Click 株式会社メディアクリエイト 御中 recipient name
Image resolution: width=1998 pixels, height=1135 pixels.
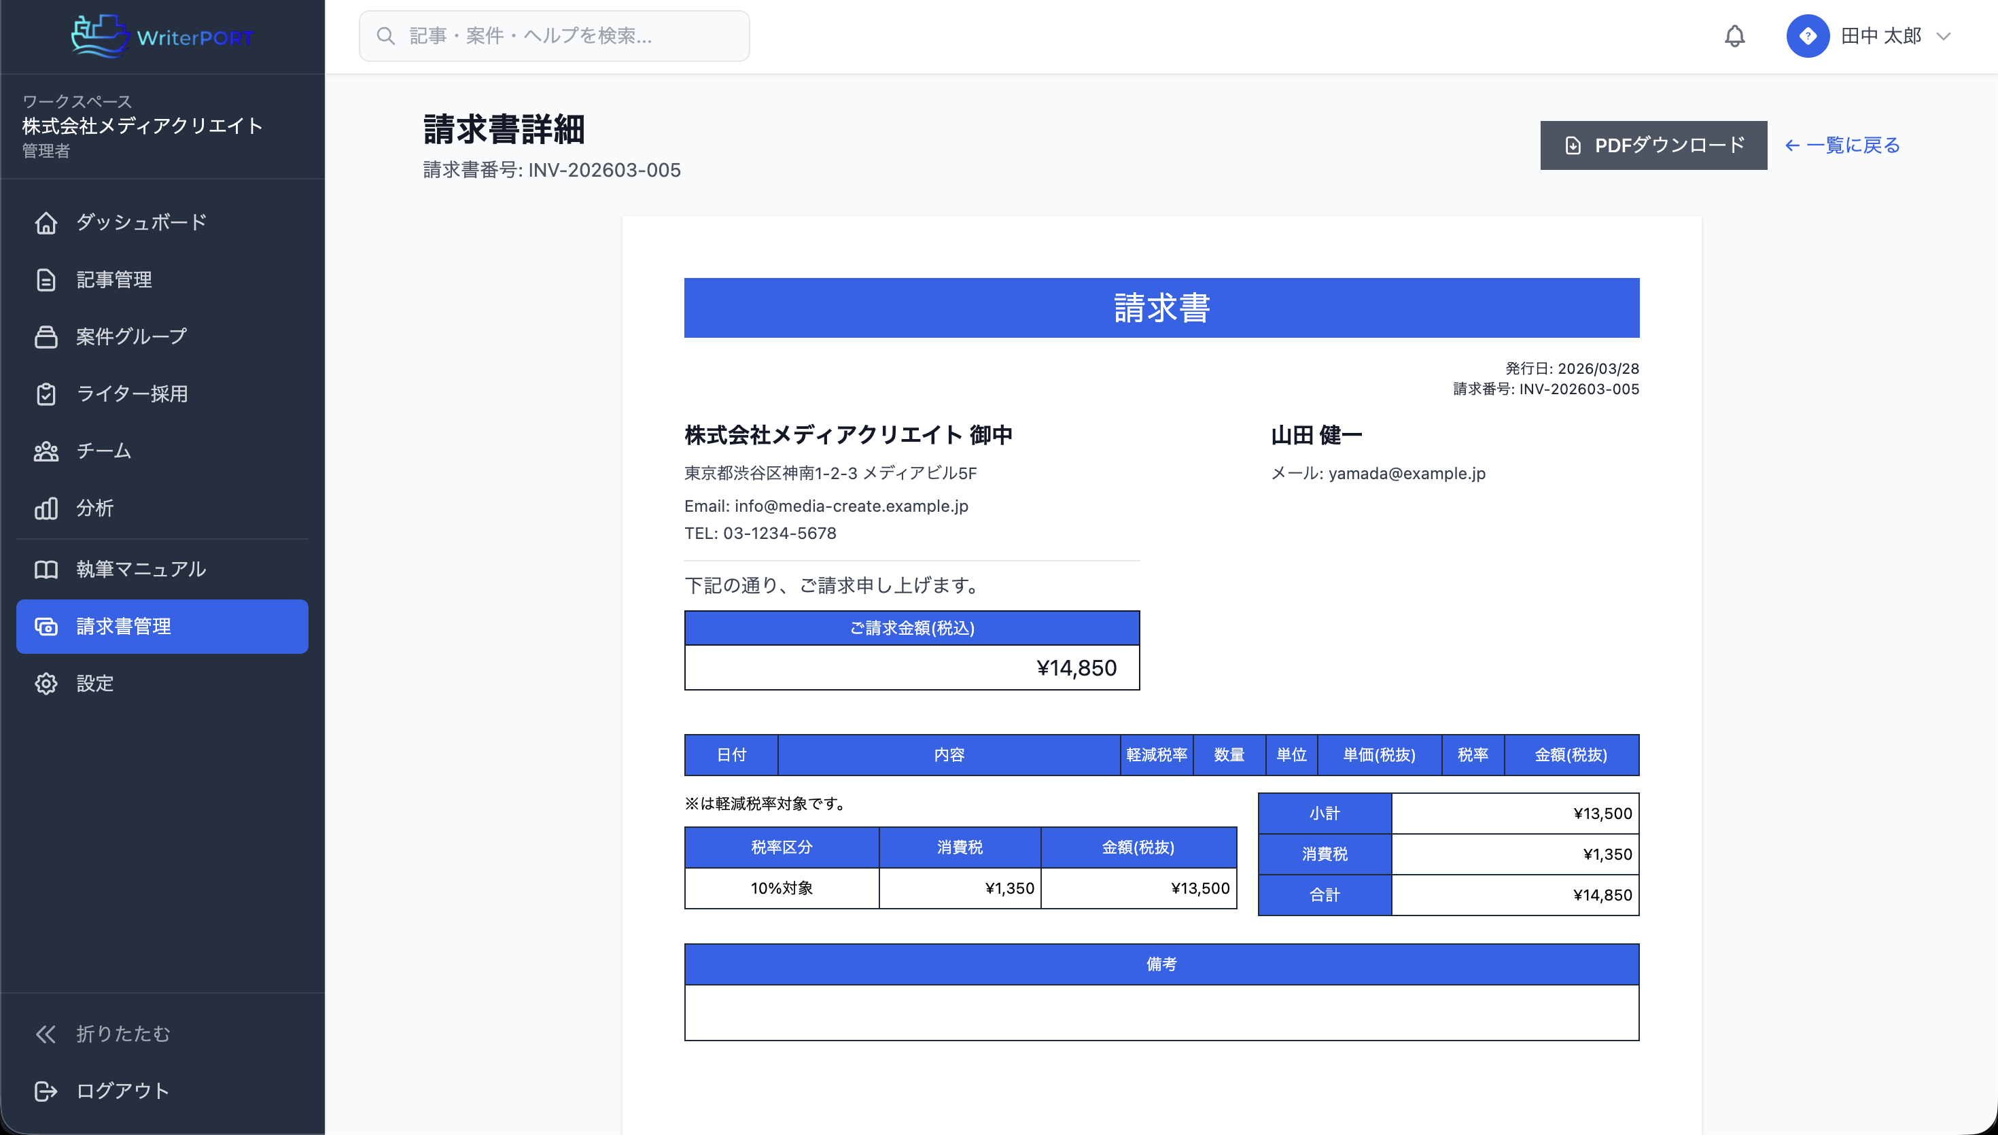(x=848, y=435)
